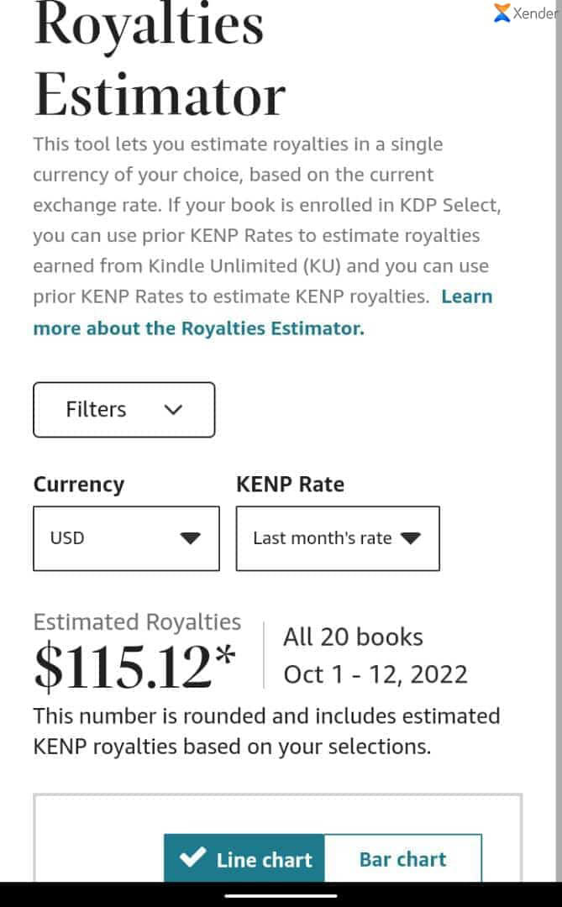This screenshot has width=562, height=907.
Task: Tap the Xender logo icon
Action: [502, 13]
